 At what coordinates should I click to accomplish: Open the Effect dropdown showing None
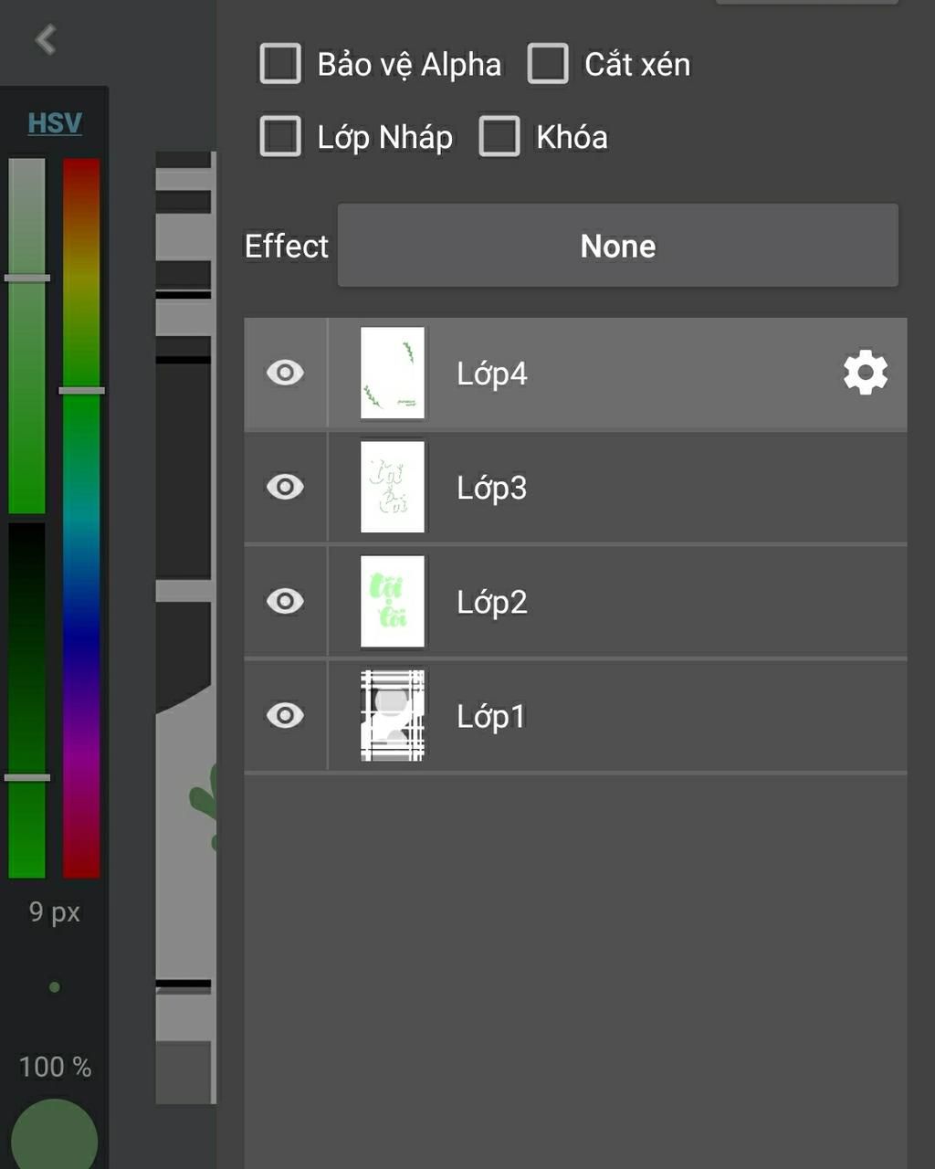point(617,246)
